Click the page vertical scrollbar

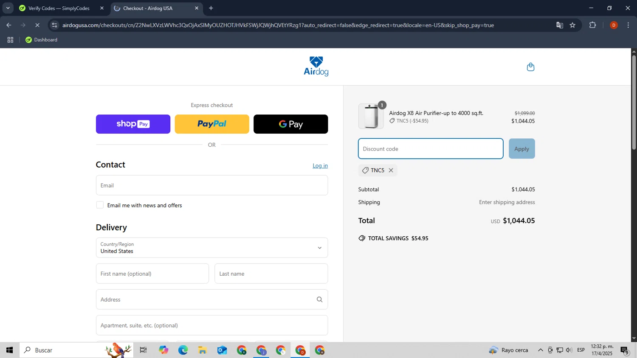pos(634,102)
